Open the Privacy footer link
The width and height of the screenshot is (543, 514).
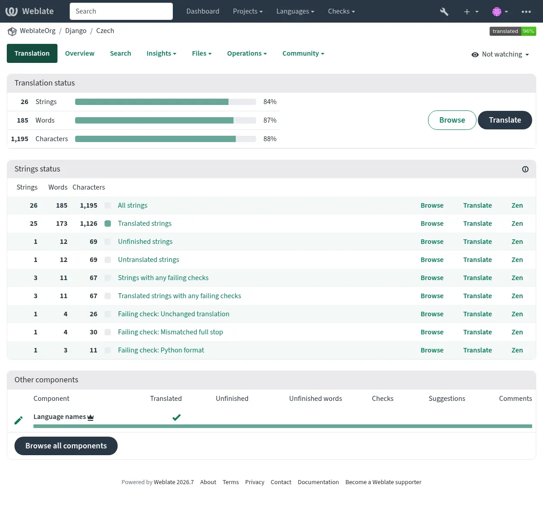[255, 482]
